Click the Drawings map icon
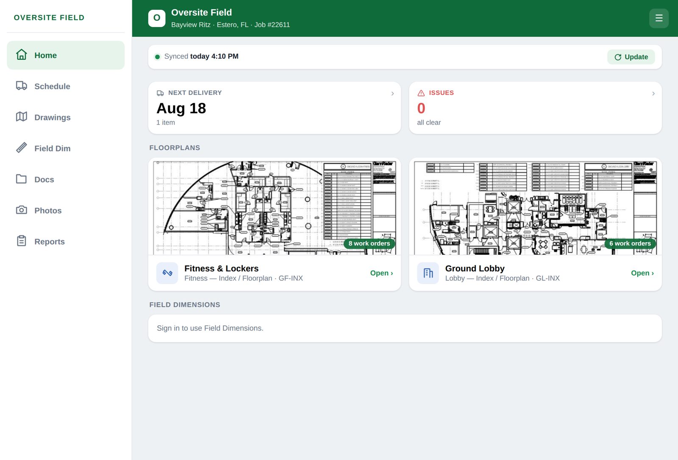Viewport: 678px width, 460px height. [x=22, y=117]
